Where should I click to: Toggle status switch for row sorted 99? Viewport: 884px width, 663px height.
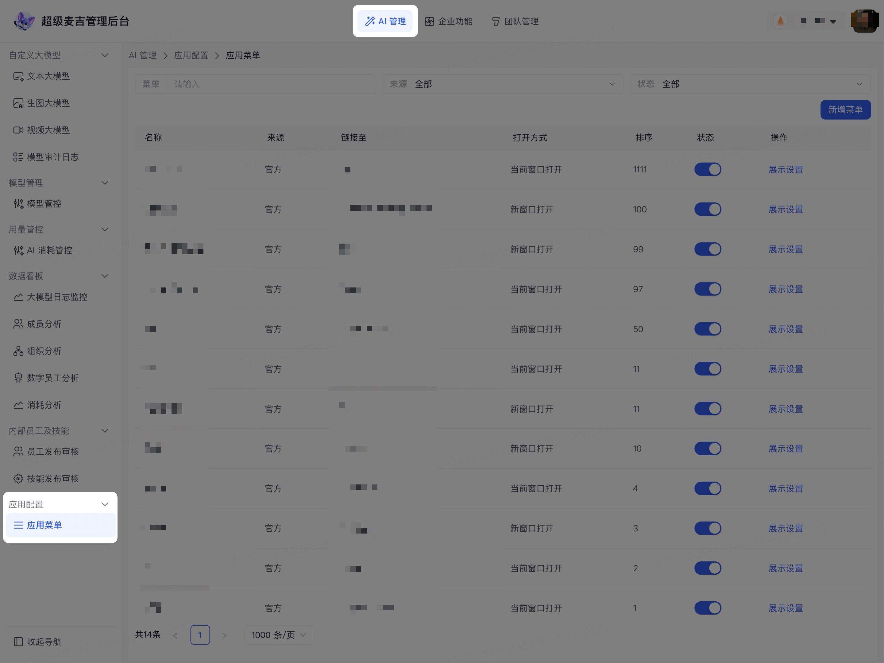click(x=707, y=249)
